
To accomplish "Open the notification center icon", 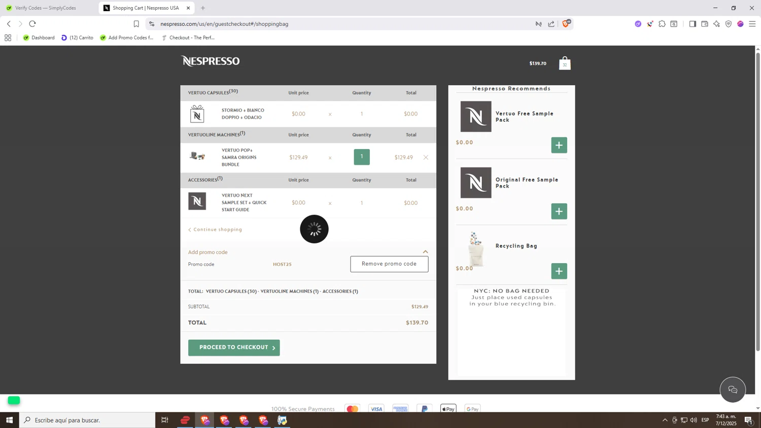I will tap(749, 420).
